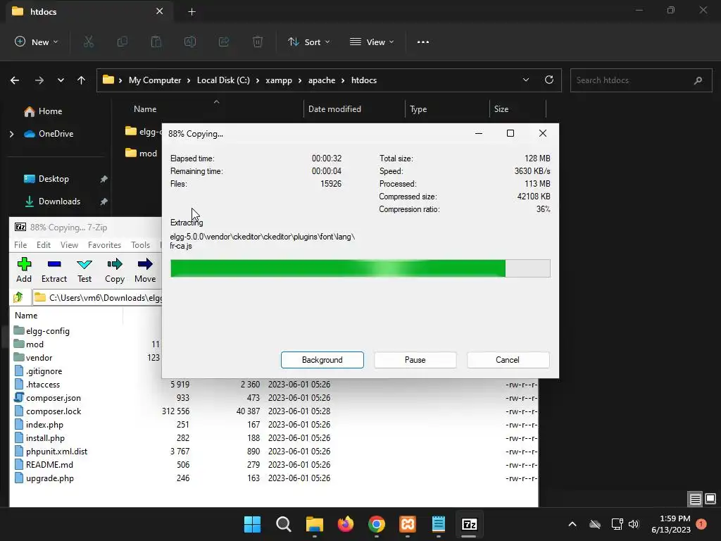This screenshot has width=721, height=541.
Task: Go up to the parent folder
Action: coord(82,80)
